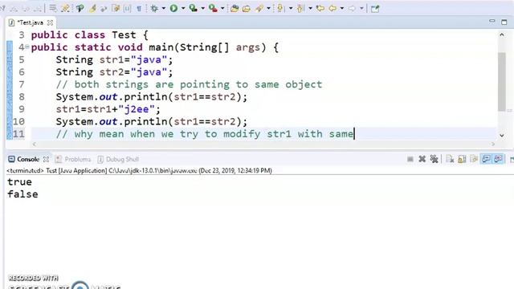The image size is (514, 289).
Task: Click the Coverage run icon
Action: [194, 8]
